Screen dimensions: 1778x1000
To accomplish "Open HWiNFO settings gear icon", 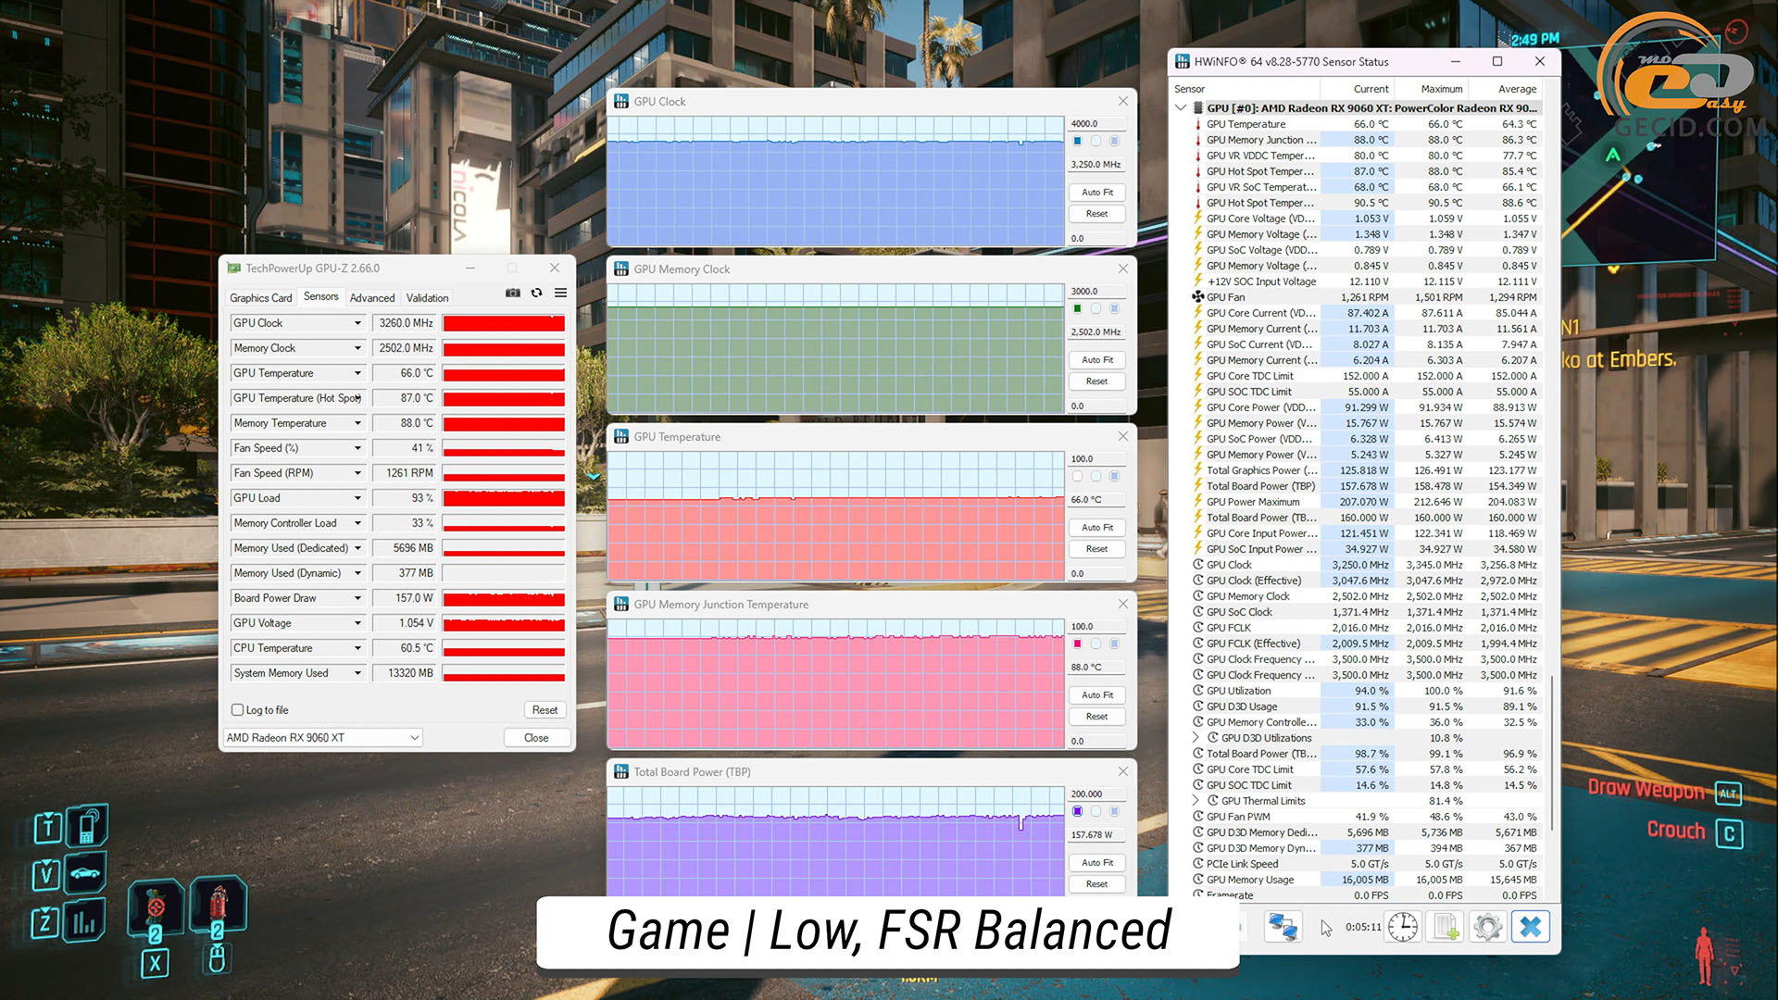I will (x=1488, y=927).
